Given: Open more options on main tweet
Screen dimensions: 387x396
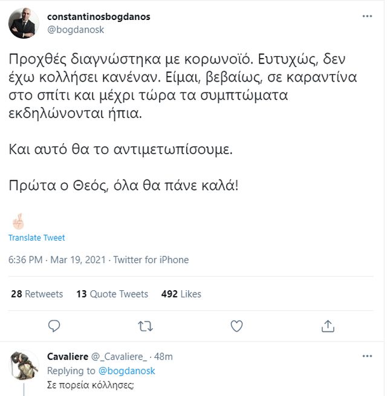Looking at the screenshot, I should [x=367, y=16].
